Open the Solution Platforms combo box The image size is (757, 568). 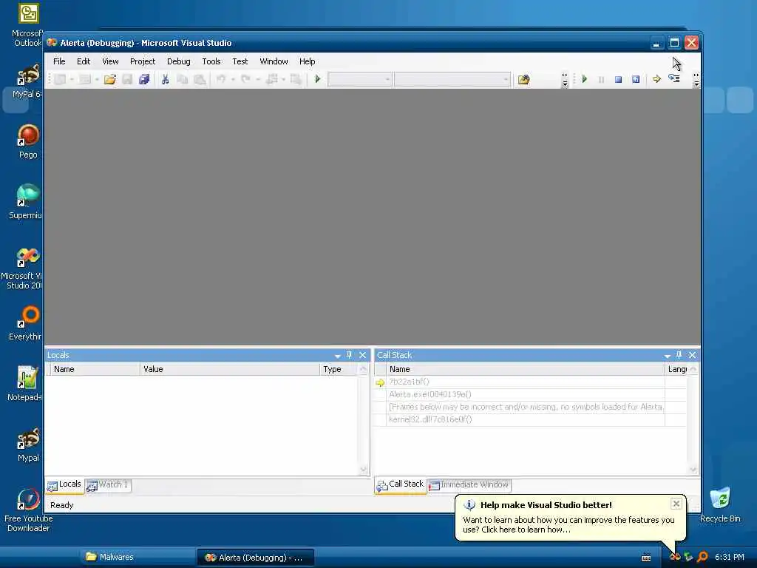452,79
